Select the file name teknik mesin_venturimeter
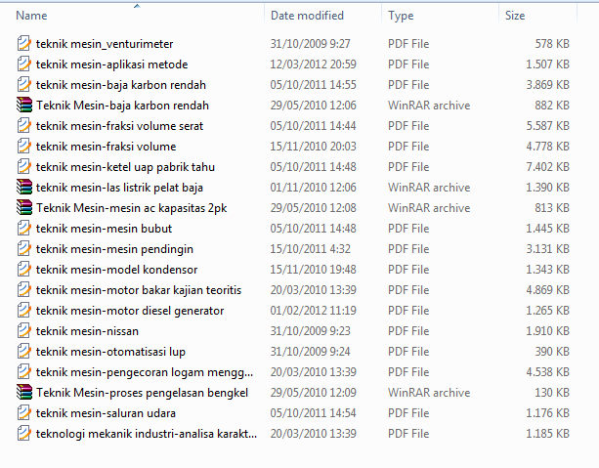The width and height of the screenshot is (599, 468). click(x=105, y=44)
